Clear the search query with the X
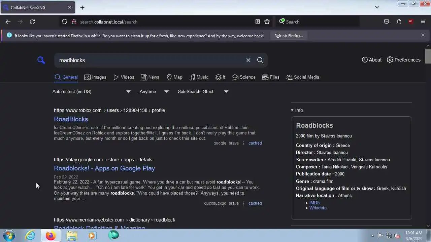Viewport: 431px width, 242px height. click(x=248, y=60)
